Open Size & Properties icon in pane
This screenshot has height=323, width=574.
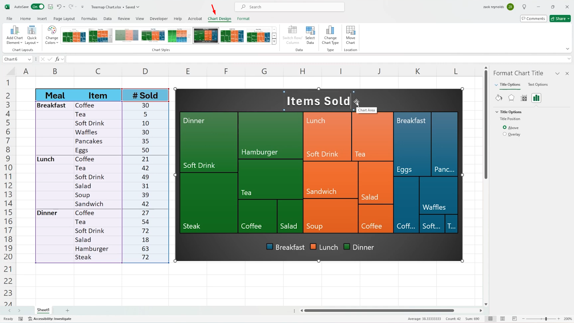pyautogui.click(x=524, y=98)
